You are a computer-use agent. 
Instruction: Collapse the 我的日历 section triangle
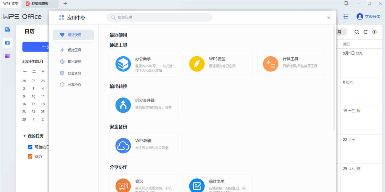tap(24, 136)
